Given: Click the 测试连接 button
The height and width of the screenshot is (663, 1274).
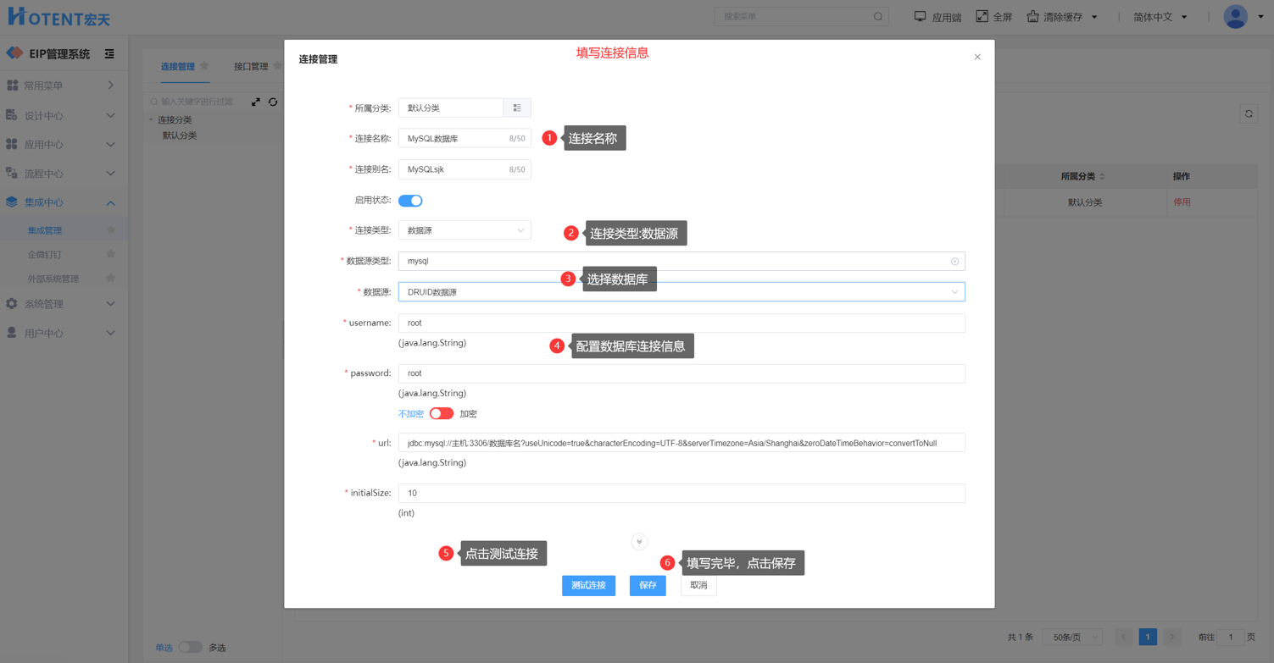Looking at the screenshot, I should [x=588, y=585].
